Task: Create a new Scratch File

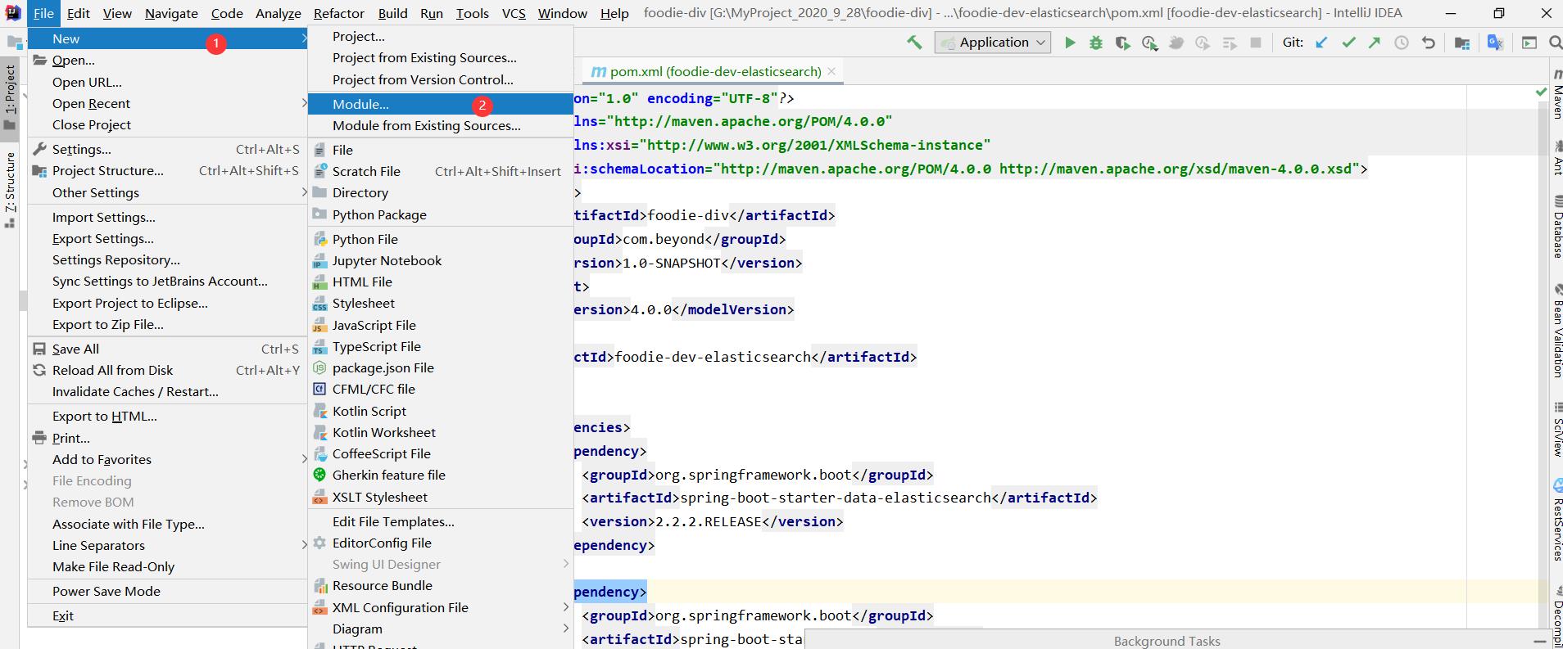Action: tap(440, 171)
